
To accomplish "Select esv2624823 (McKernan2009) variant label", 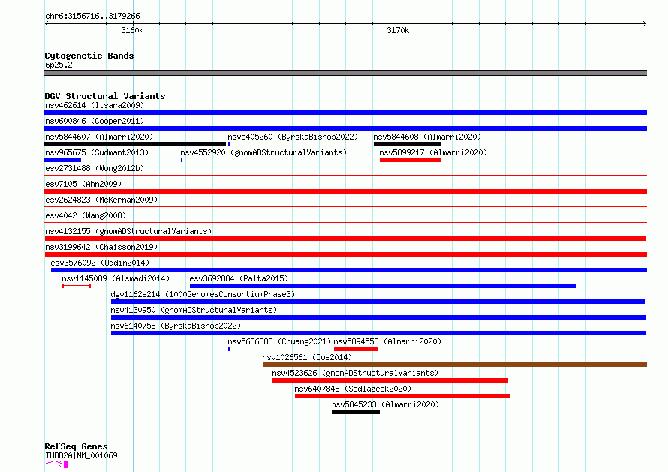I will pos(101,200).
